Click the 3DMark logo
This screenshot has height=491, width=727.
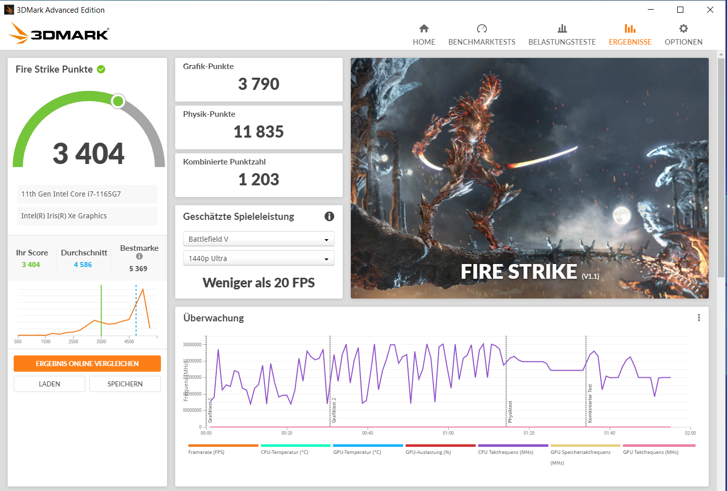pos(59,33)
